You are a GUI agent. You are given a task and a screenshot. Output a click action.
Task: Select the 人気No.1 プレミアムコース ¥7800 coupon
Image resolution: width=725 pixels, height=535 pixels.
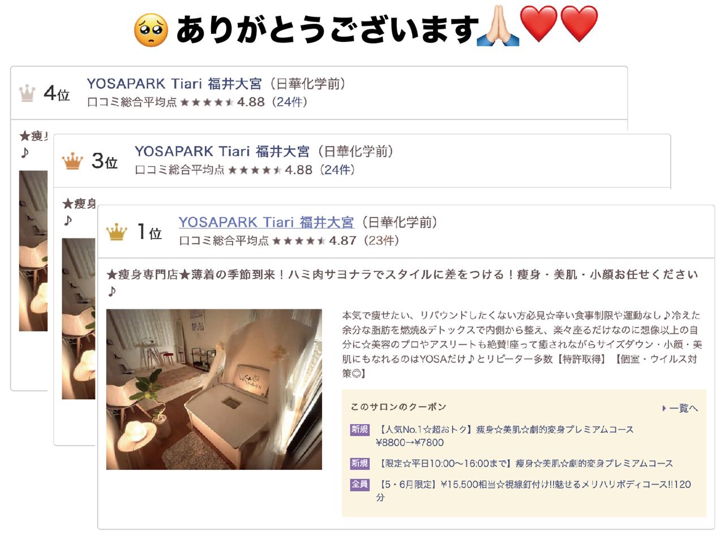point(505,436)
